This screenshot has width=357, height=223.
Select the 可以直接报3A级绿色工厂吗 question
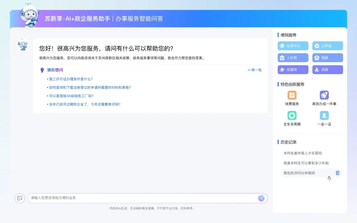(x=71, y=96)
